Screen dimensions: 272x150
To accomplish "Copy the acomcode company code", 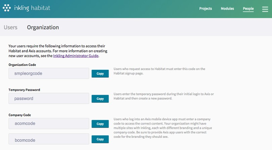I will (100, 124).
